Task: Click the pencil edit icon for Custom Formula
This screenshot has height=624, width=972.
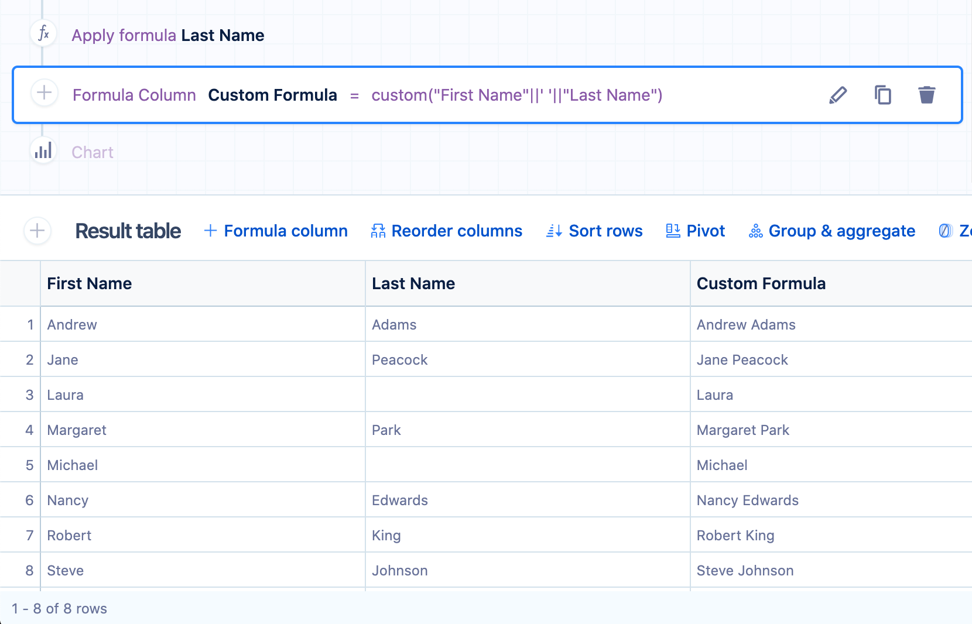Action: pos(838,95)
